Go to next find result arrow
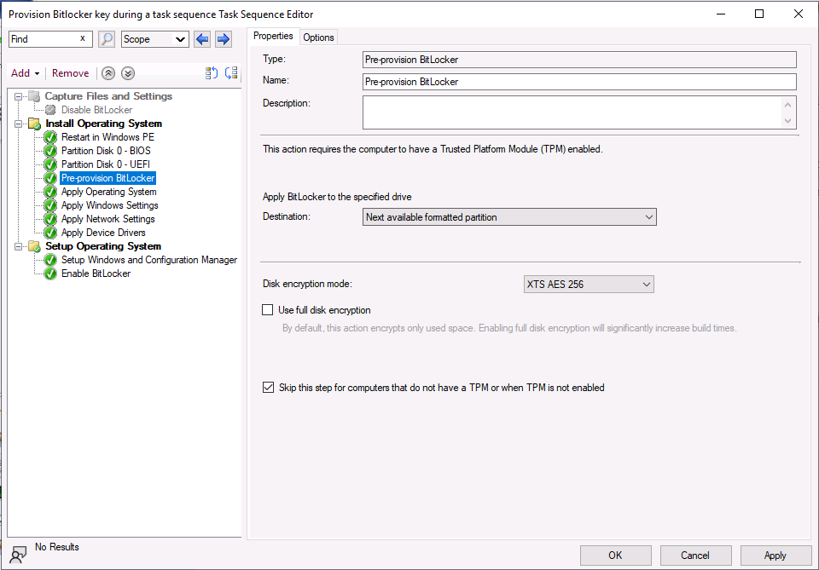Viewport: 819px width, 570px height. coord(223,39)
